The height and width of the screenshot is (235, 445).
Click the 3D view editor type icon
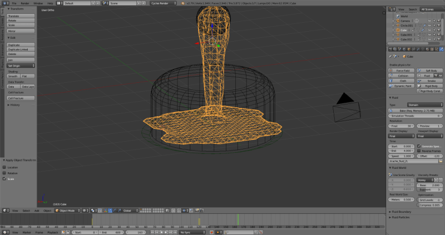click(6, 211)
